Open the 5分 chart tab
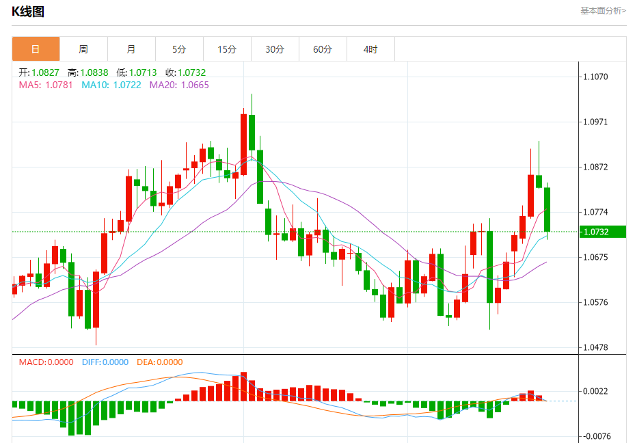The image size is (635, 443). pyautogui.click(x=179, y=49)
